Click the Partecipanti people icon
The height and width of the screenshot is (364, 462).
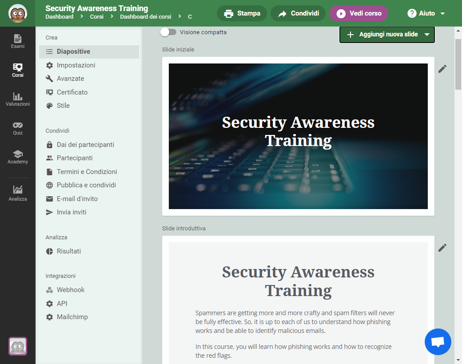(49, 158)
